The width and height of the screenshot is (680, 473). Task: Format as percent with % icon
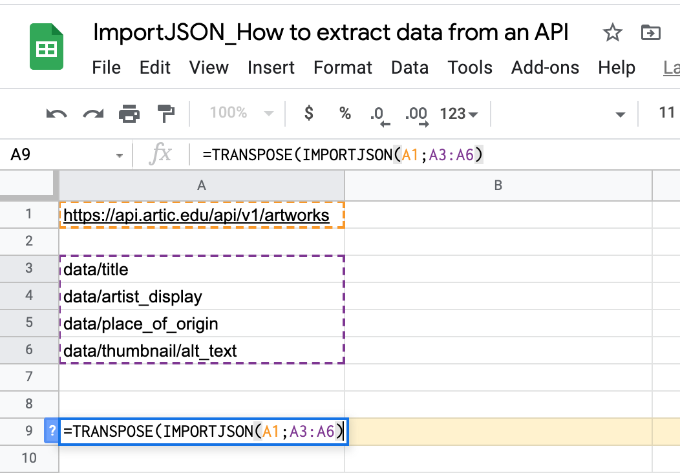345,113
